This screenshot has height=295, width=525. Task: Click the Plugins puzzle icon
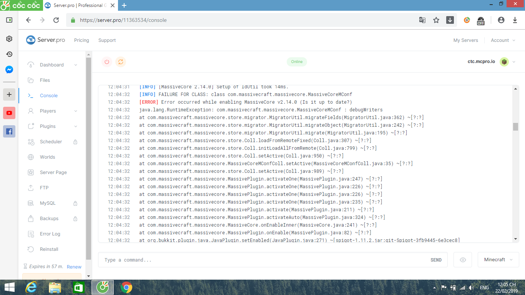31,126
